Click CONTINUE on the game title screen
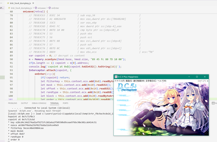The width and height of the screenshot is (217, 142). pos(123,100)
